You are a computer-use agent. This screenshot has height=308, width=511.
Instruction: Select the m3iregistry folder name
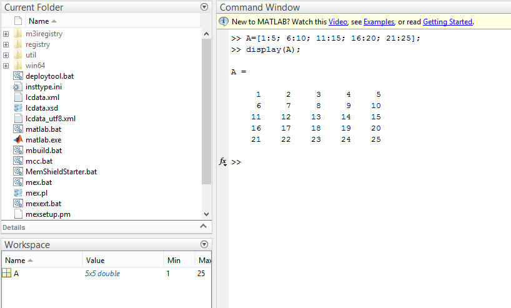click(x=44, y=34)
